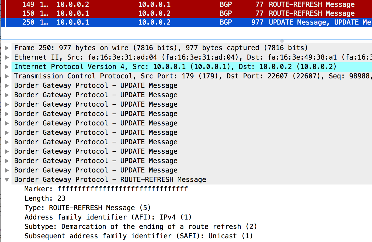Click the Type: ROUTE-REFRESH Message (5) field
Screen dimensions: 372x242
click(87, 208)
